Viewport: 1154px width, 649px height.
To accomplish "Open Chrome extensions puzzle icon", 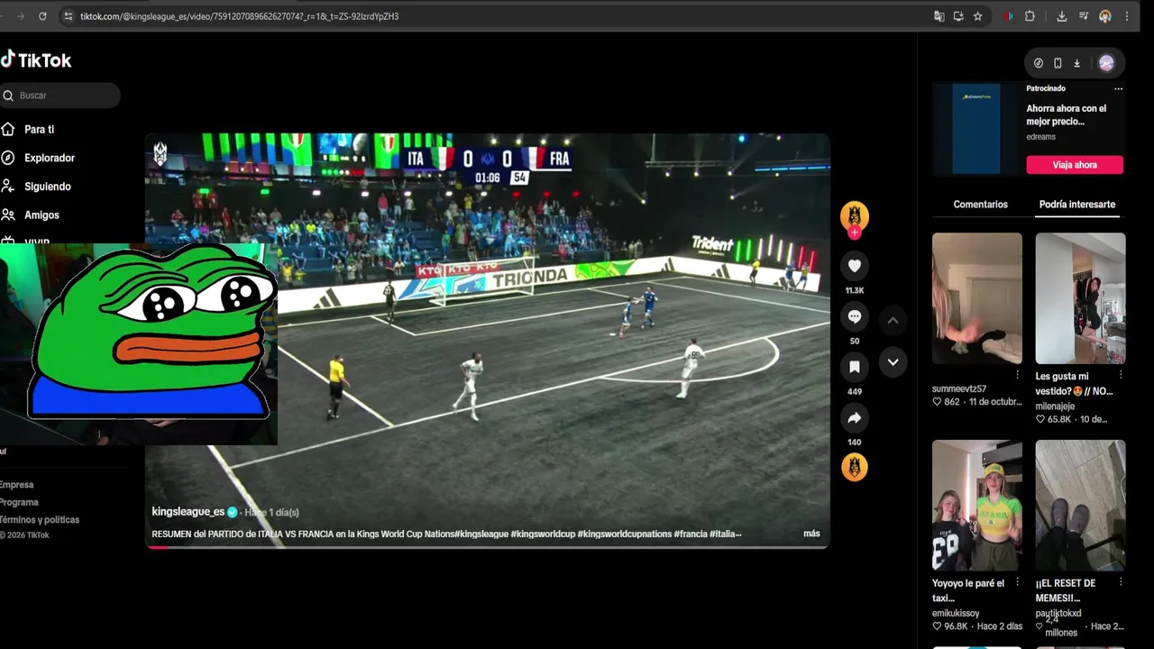I will pos(1030,16).
